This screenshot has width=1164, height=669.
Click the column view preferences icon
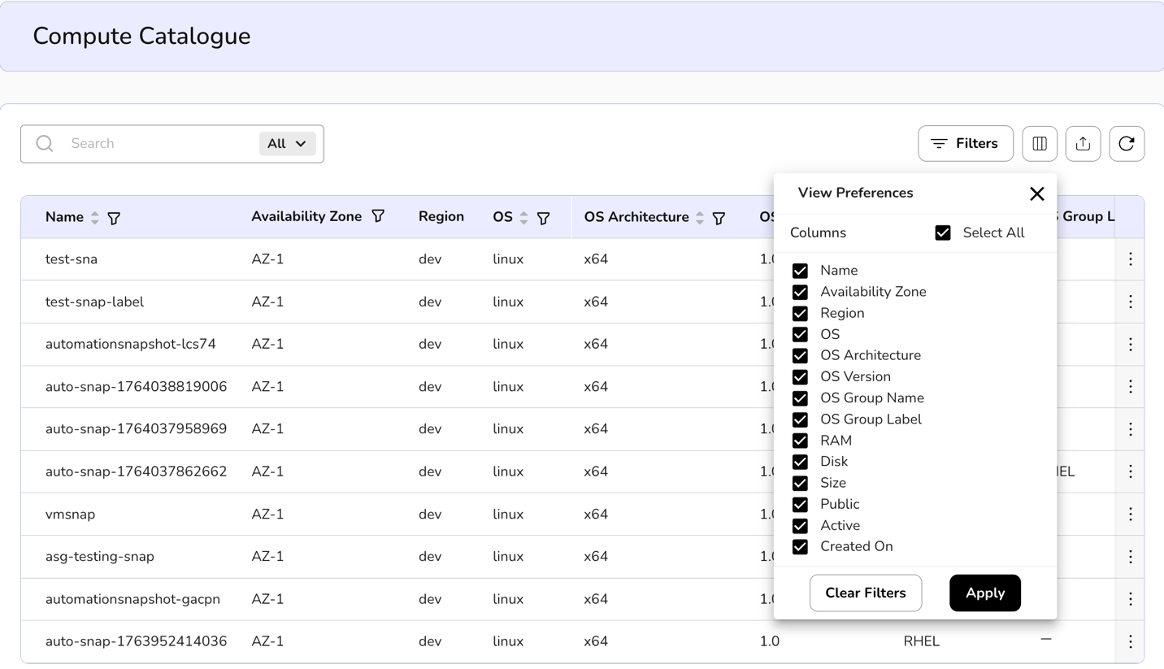1039,144
